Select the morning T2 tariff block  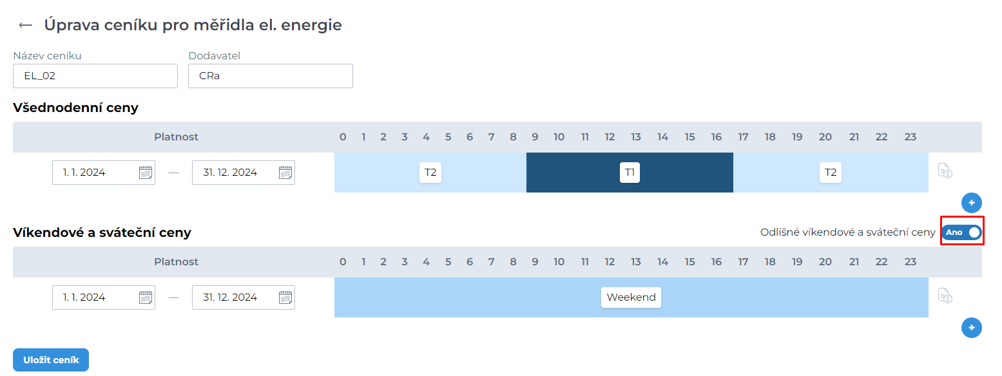(x=430, y=173)
